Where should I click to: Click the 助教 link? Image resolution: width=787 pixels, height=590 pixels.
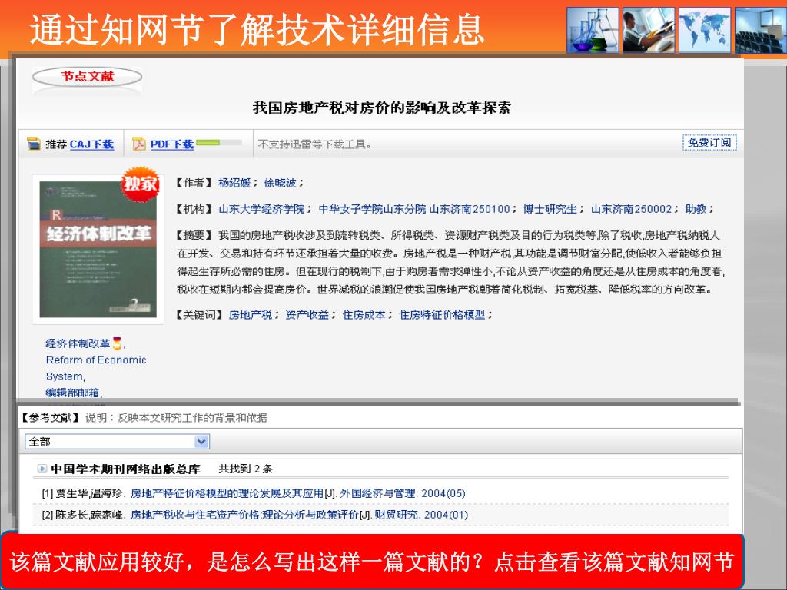pos(696,209)
